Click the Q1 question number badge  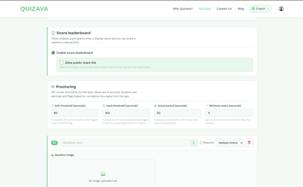pyautogui.click(x=54, y=143)
